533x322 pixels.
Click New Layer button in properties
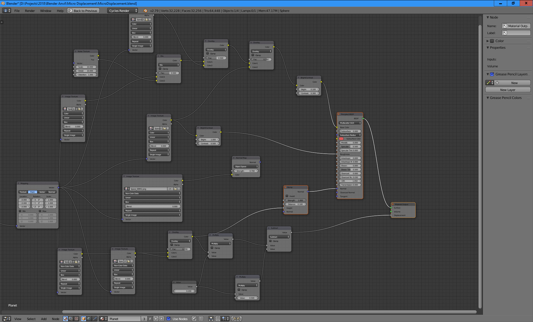click(x=508, y=90)
